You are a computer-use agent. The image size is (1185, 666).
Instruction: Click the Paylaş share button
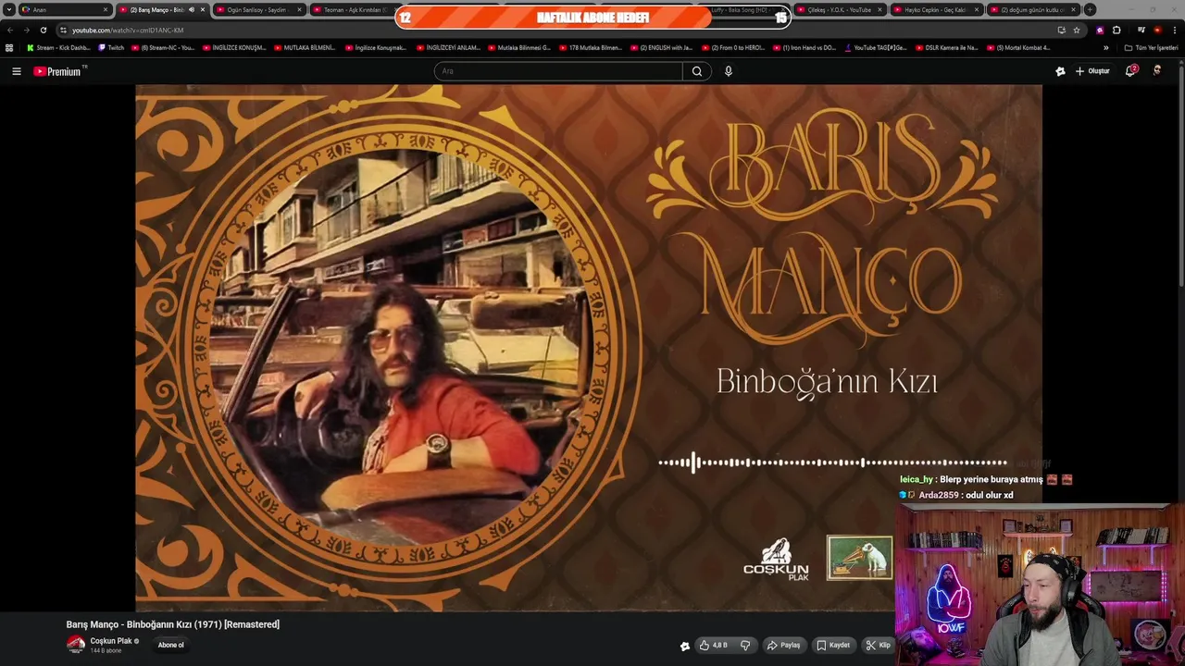point(783,646)
